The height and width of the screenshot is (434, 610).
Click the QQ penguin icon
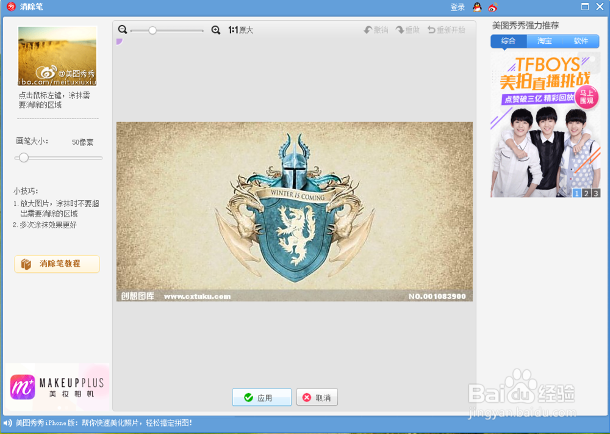tap(477, 7)
